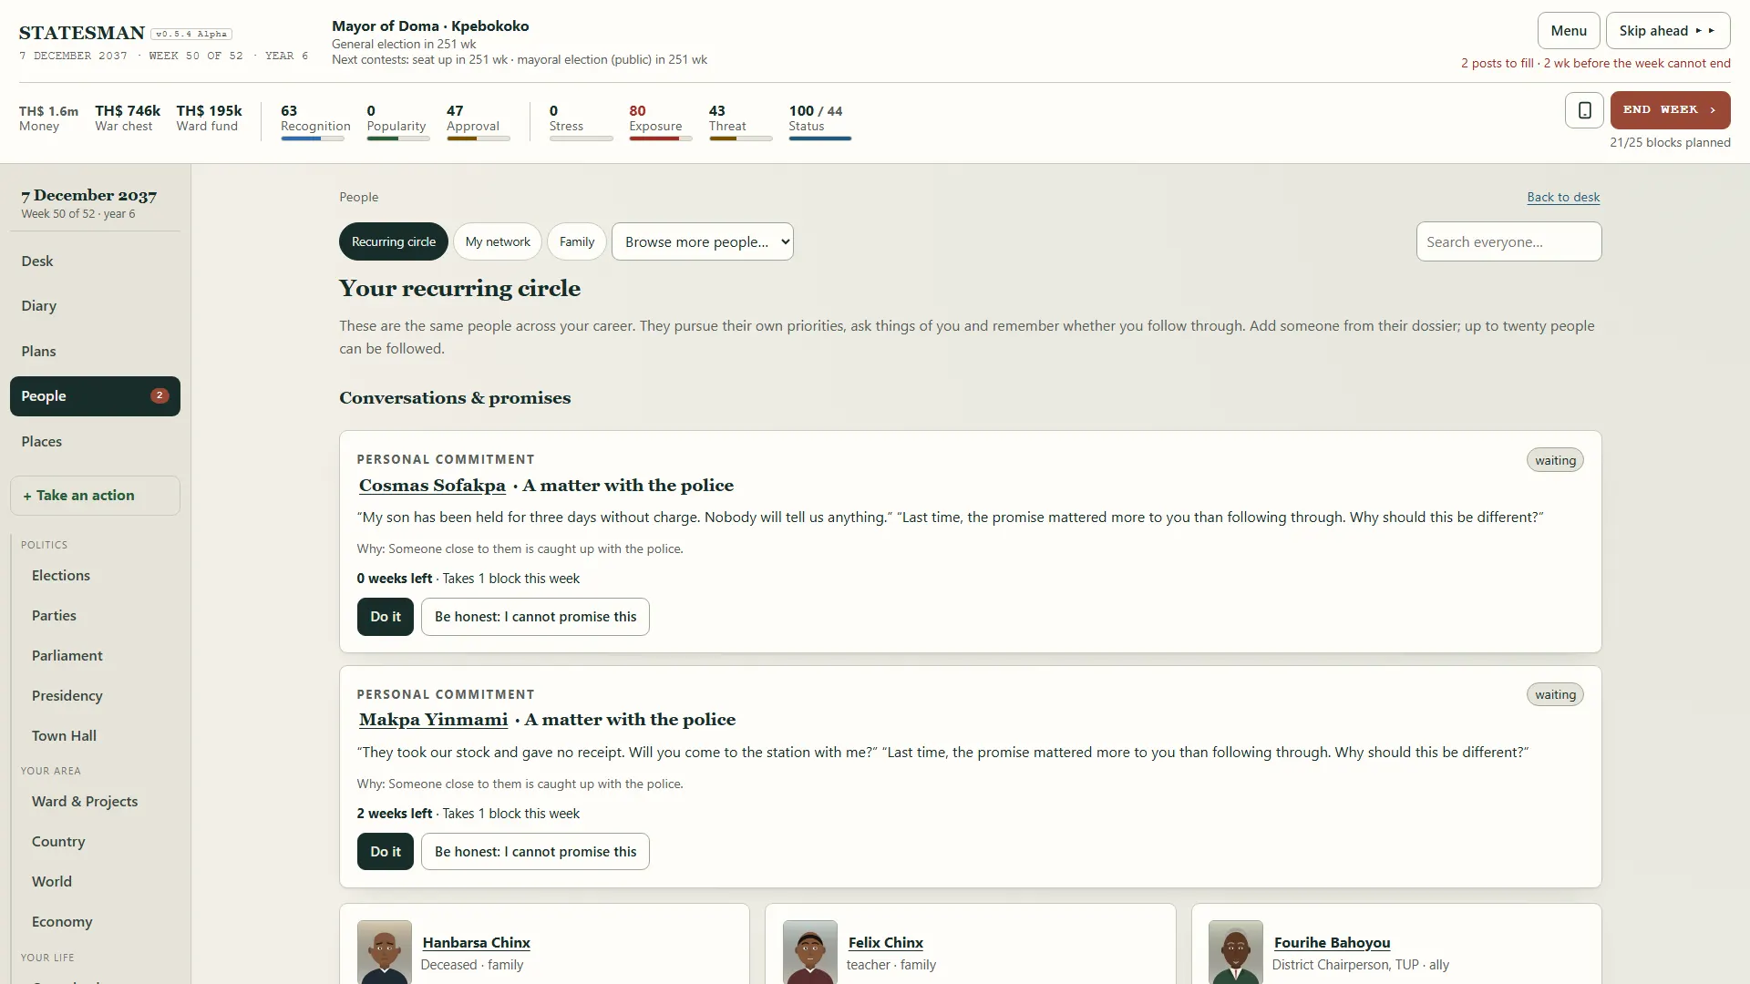Go to Diary in the sidebar
Viewport: 1750px width, 984px height.
click(39, 306)
